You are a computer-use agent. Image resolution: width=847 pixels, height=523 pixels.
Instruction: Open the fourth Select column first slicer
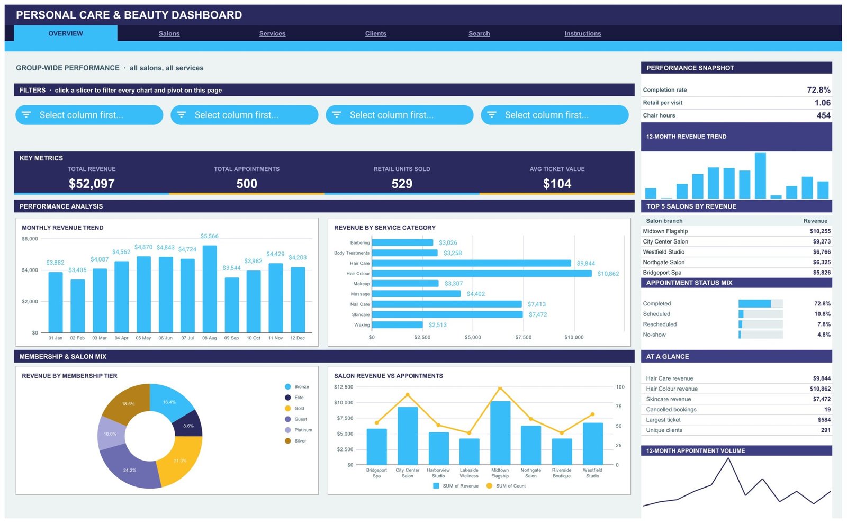(x=555, y=115)
